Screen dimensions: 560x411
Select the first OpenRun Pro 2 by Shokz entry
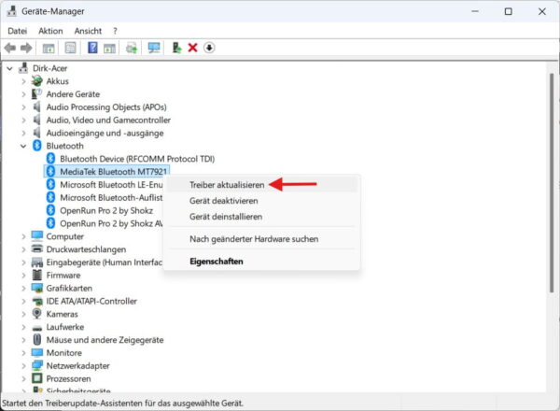106,210
